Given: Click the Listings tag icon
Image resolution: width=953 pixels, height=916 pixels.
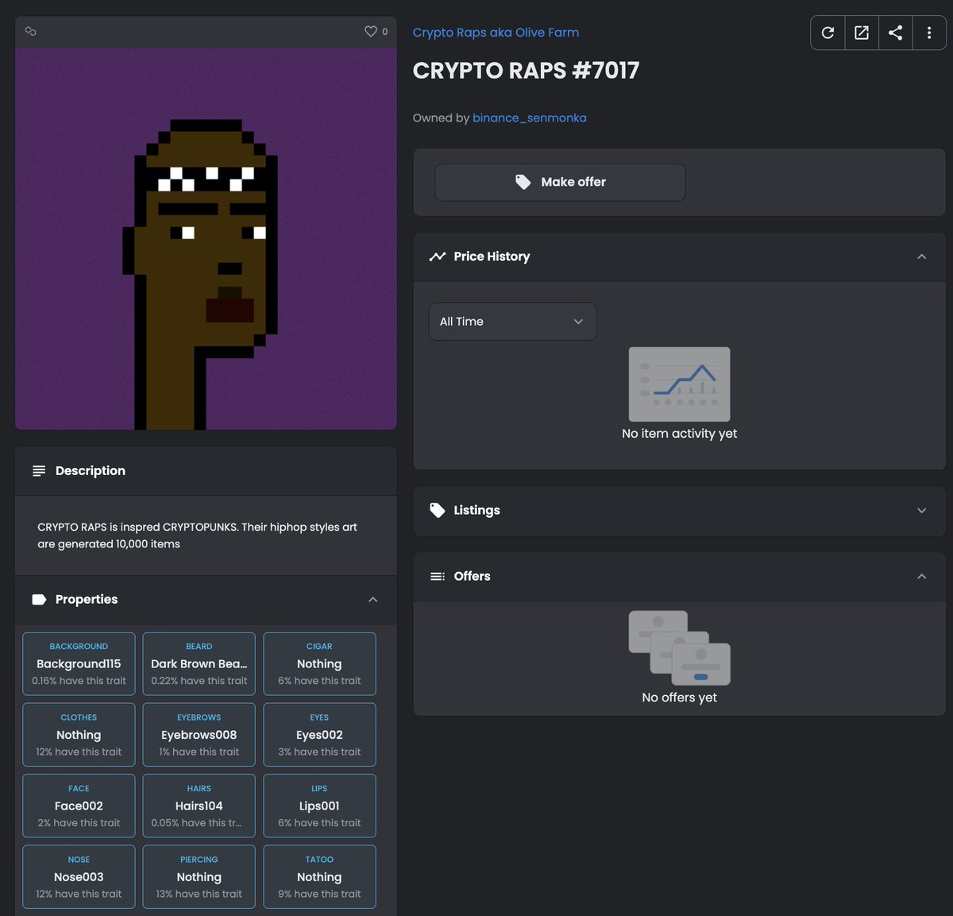Looking at the screenshot, I should [x=438, y=510].
